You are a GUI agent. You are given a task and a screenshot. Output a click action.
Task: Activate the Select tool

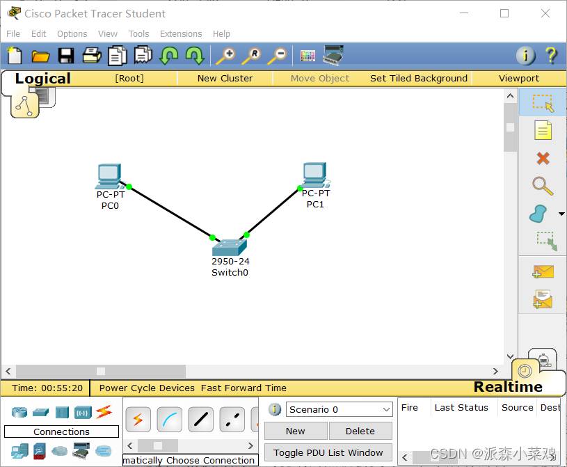click(543, 103)
